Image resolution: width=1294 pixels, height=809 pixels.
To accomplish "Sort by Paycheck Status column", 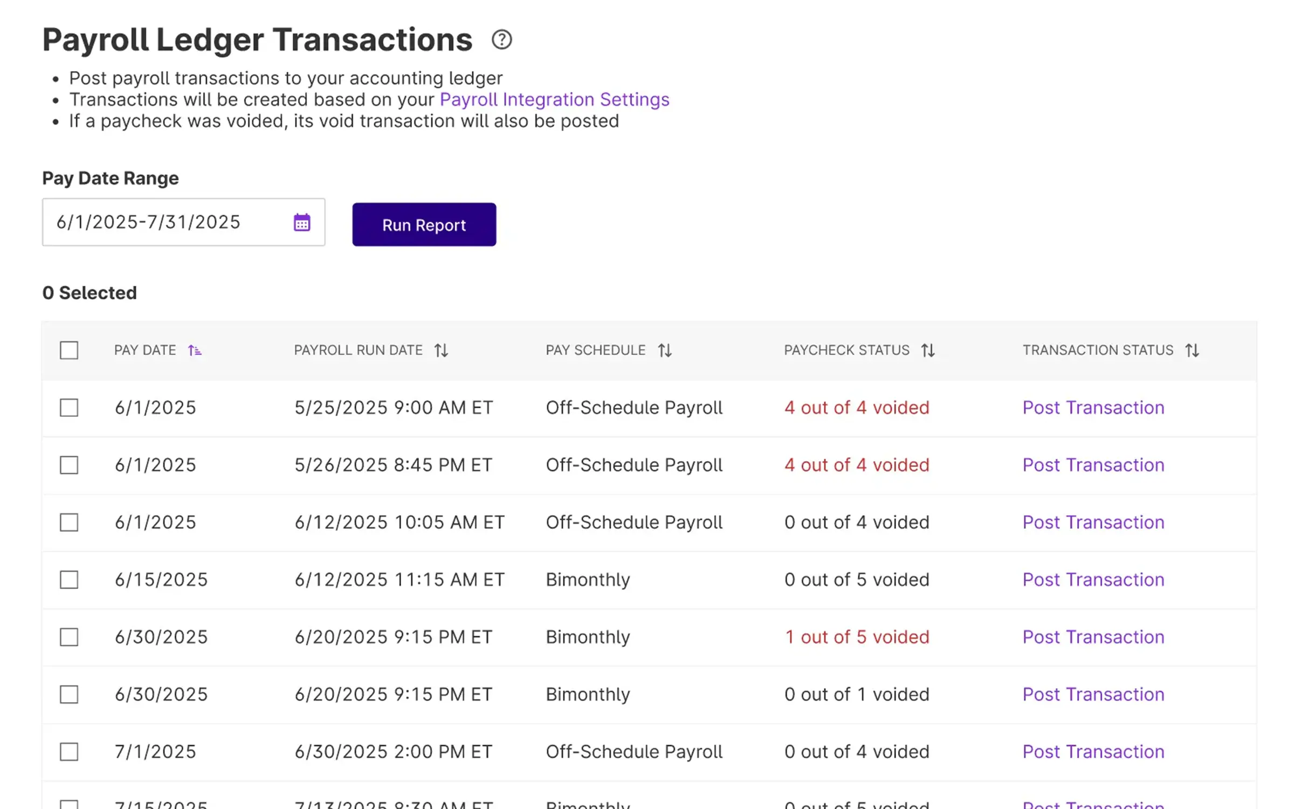I will click(927, 351).
